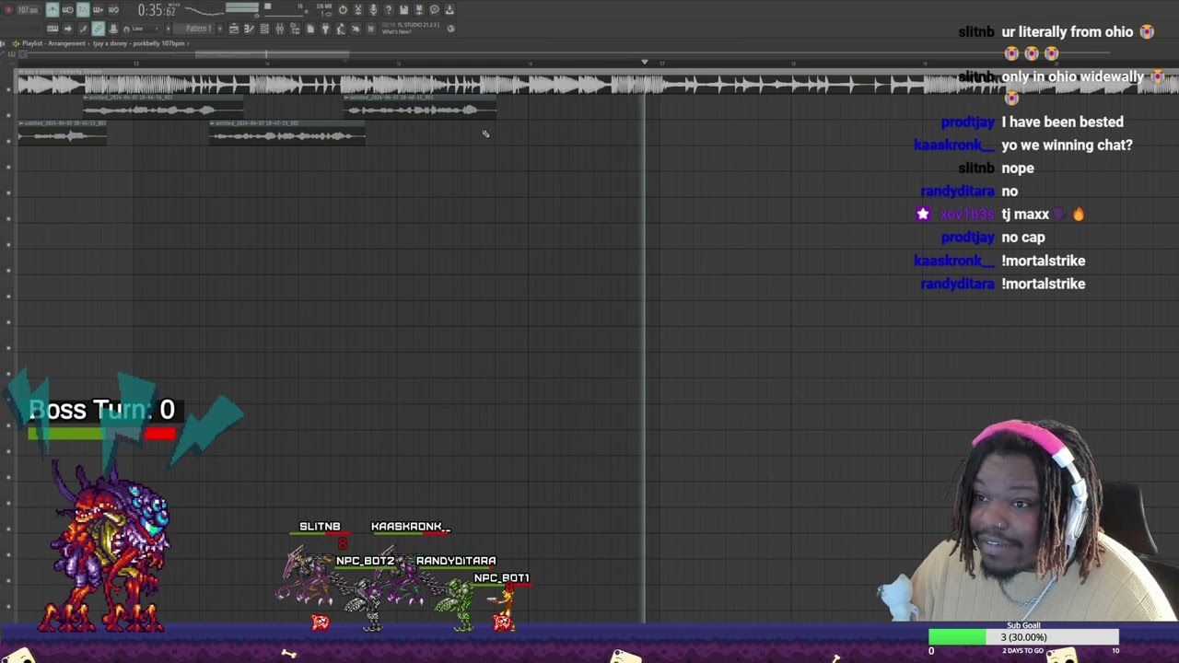Select the long porkbelly 107bpm audio clip

pyautogui.click(x=597, y=82)
